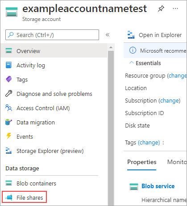Select the purple Tags icon
The image size is (187, 206).
(8, 79)
